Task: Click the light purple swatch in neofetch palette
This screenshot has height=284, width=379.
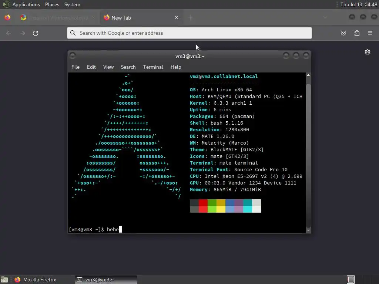Action: pos(239,209)
